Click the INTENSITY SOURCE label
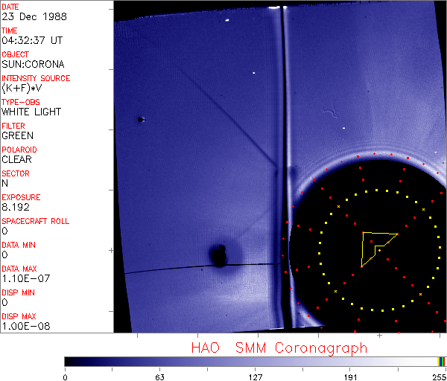This screenshot has height=381, width=447. [36, 78]
